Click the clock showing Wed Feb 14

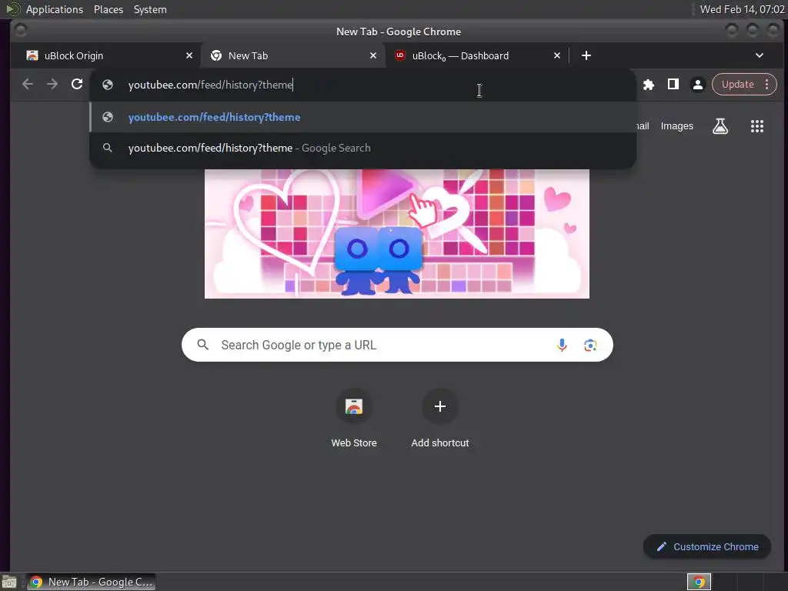[x=742, y=9]
